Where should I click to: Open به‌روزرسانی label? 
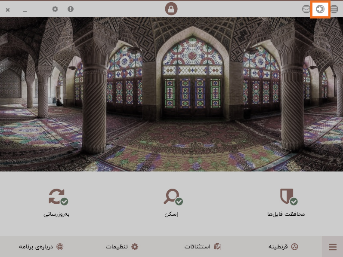[x=56, y=214]
